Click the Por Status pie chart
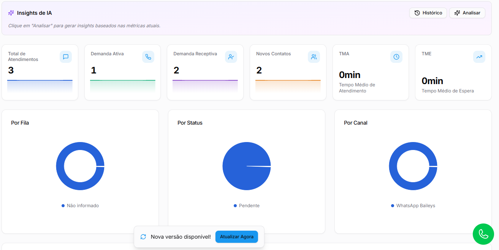 coord(247,166)
